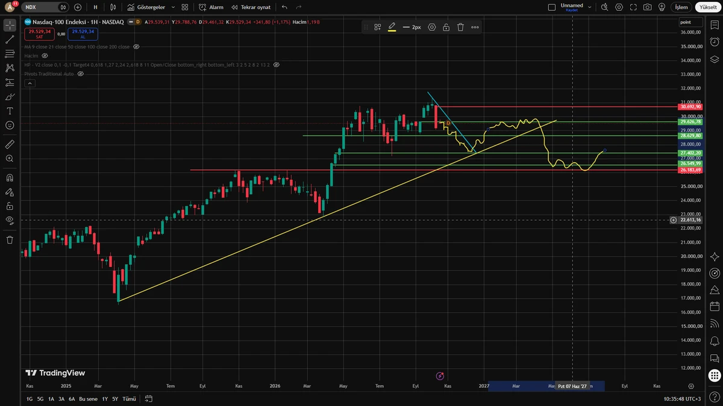The height and width of the screenshot is (406, 723).
Task: Take a chart snapshot with camera icon
Action: pos(647,7)
